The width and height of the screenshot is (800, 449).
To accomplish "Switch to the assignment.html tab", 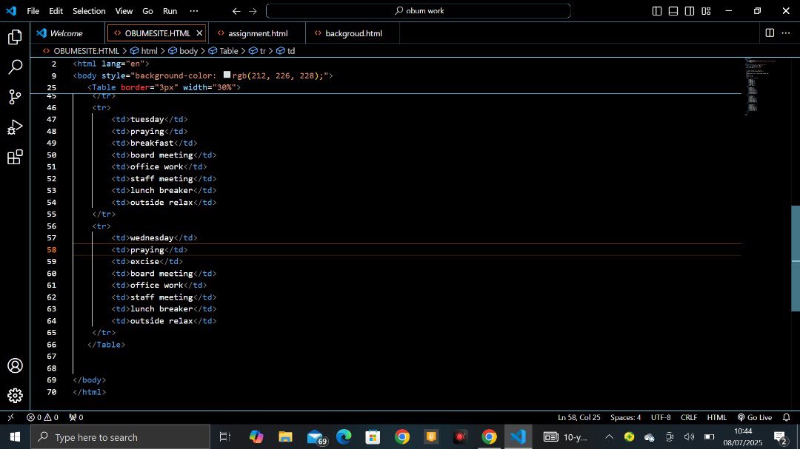I will [x=257, y=33].
